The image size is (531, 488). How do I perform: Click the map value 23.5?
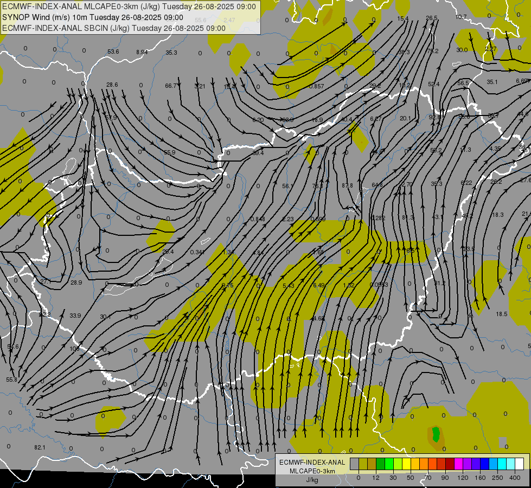pos(469,249)
